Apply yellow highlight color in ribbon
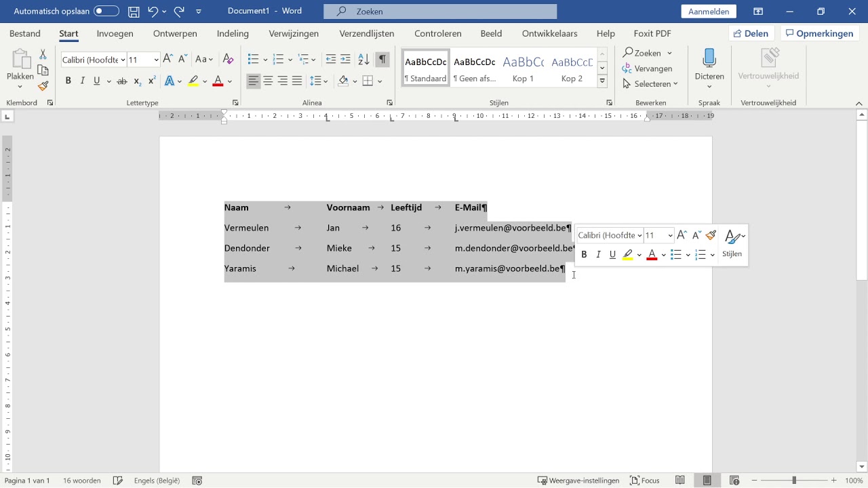The width and height of the screenshot is (868, 488). pos(193,81)
